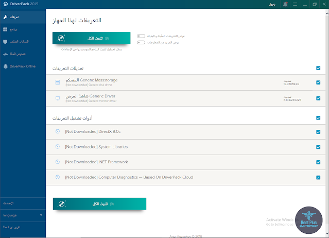
Task: Click the DriverPack logo icon in the title bar
Action: [x=6, y=4]
